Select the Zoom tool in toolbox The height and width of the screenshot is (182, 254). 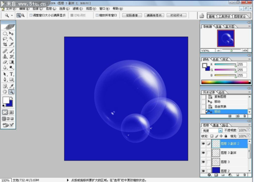11,92
